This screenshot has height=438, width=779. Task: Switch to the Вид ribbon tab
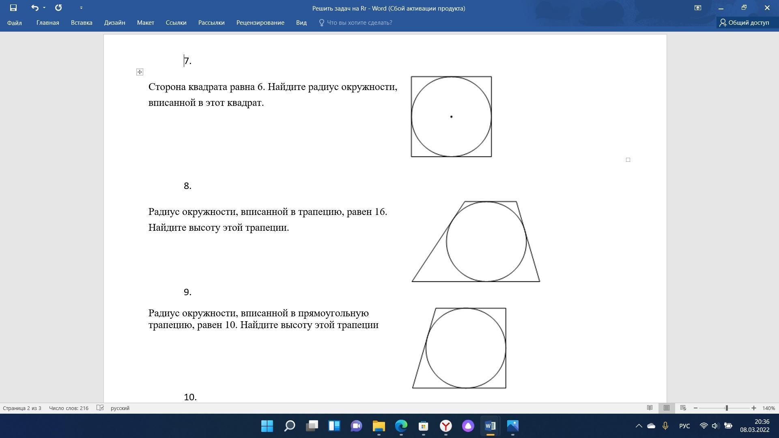(x=301, y=23)
